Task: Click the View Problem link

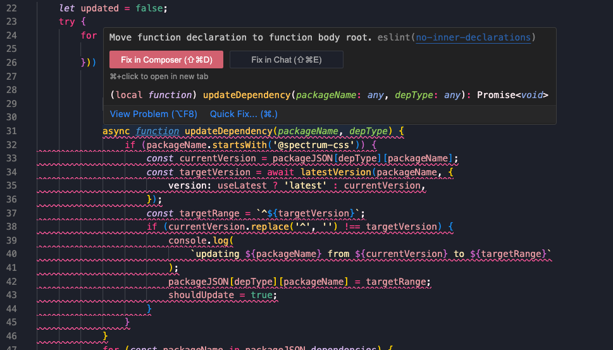Action: pos(154,114)
